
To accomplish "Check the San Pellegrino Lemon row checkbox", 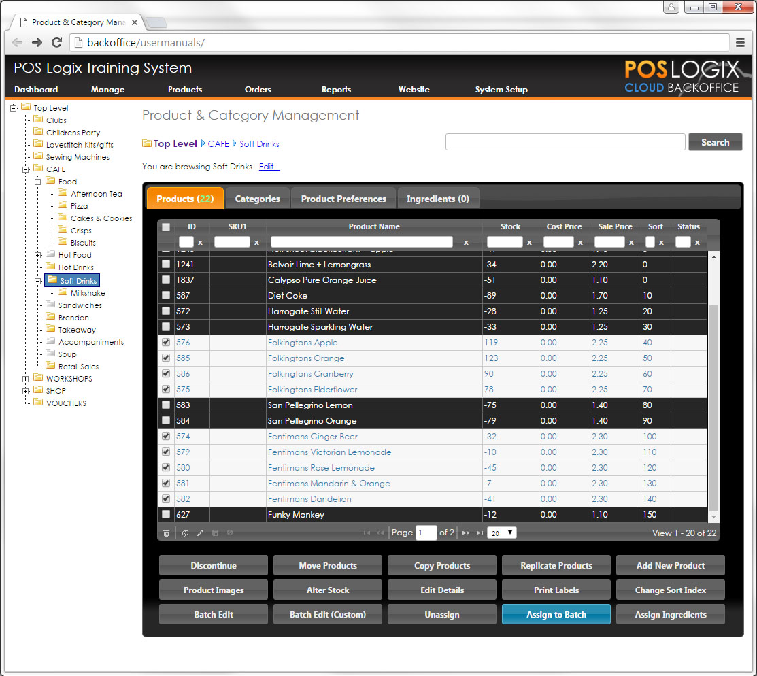I will 166,405.
